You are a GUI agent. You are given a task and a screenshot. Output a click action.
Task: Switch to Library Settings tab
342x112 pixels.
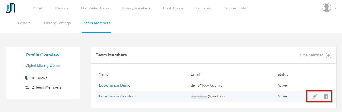57,23
